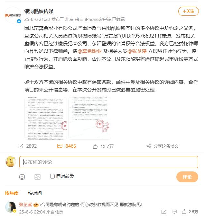Switch to the 按热度 sort tab
The width and height of the screenshot is (204, 218).
pyautogui.click(x=12, y=193)
